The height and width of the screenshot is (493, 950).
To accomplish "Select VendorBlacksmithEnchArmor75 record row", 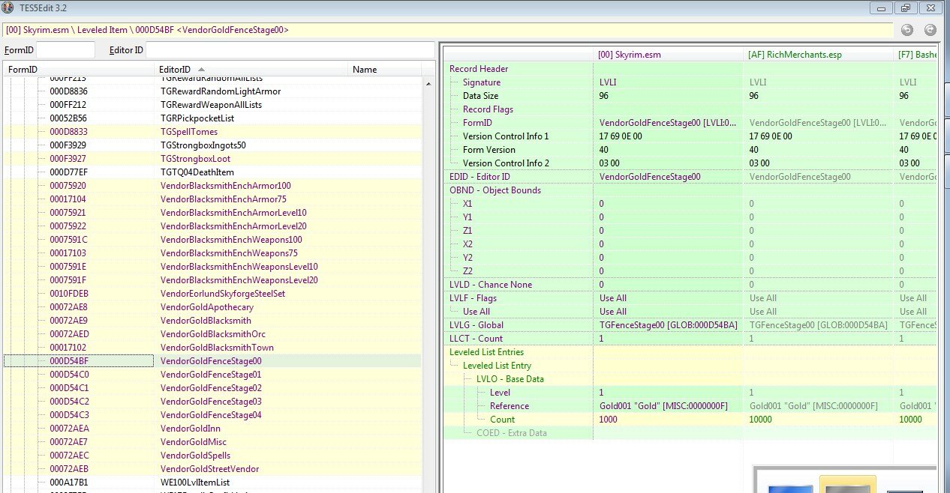I will click(213, 199).
